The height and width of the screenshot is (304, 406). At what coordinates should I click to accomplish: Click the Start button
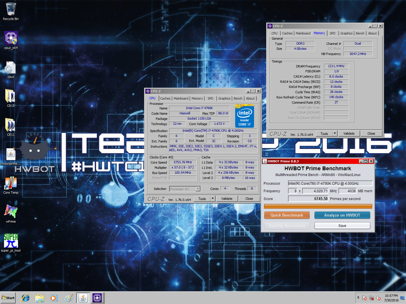[8, 298]
